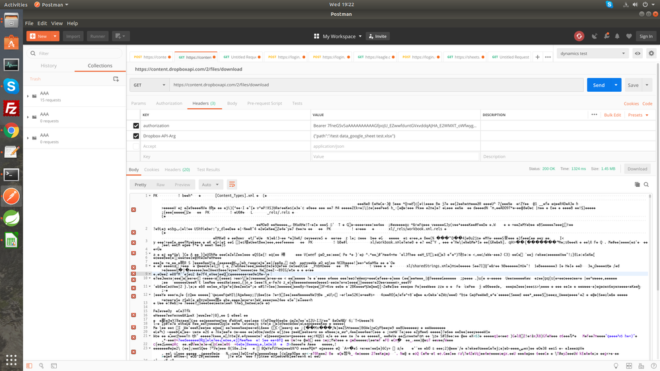
Task: Open response Headers (20) tab
Action: [177, 170]
